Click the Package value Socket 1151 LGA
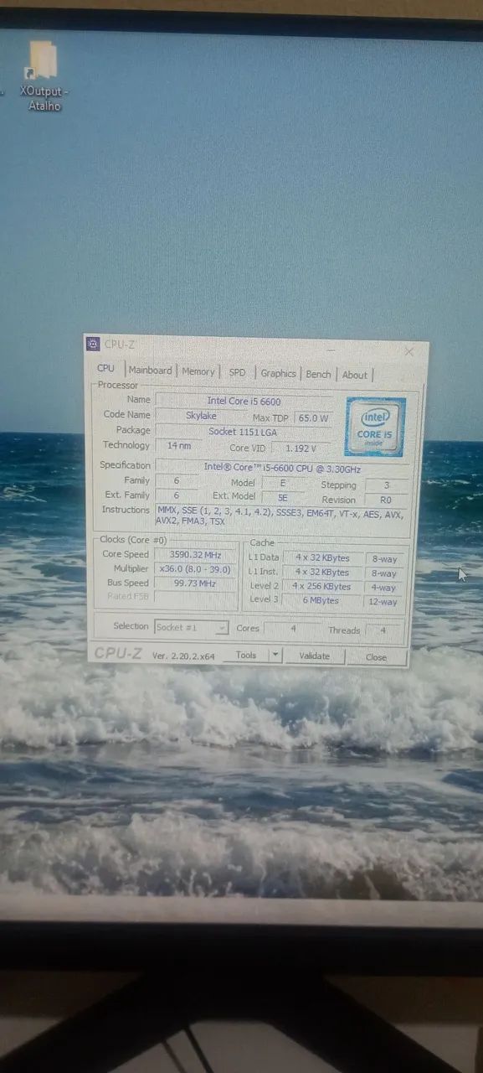Screen dimensions: 483x1073 244,431
